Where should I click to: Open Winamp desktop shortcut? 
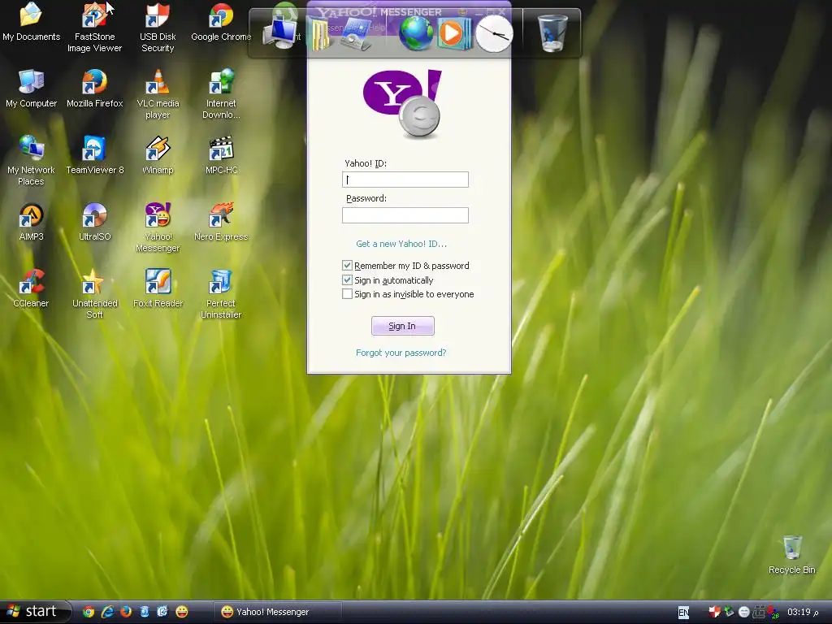click(158, 155)
